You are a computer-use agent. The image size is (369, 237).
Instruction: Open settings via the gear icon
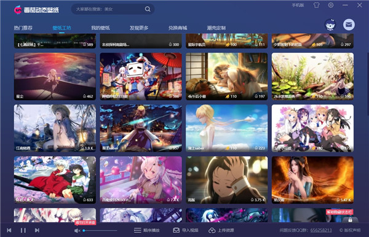(x=331, y=5)
